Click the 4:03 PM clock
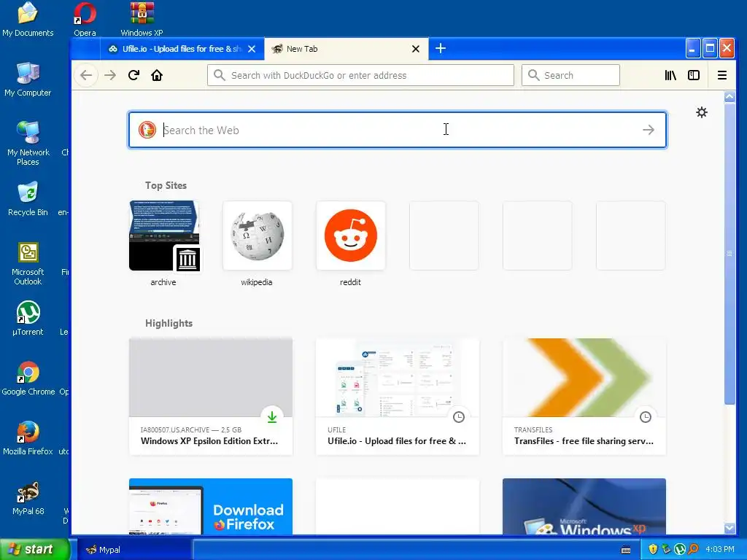747x560 pixels. (x=720, y=549)
